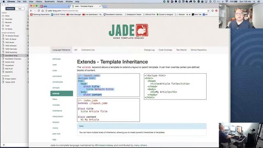This screenshot has width=263, height=148.
Task: Switch to the Tags segment in sidebar
Action: pyautogui.click(x=20, y=9)
